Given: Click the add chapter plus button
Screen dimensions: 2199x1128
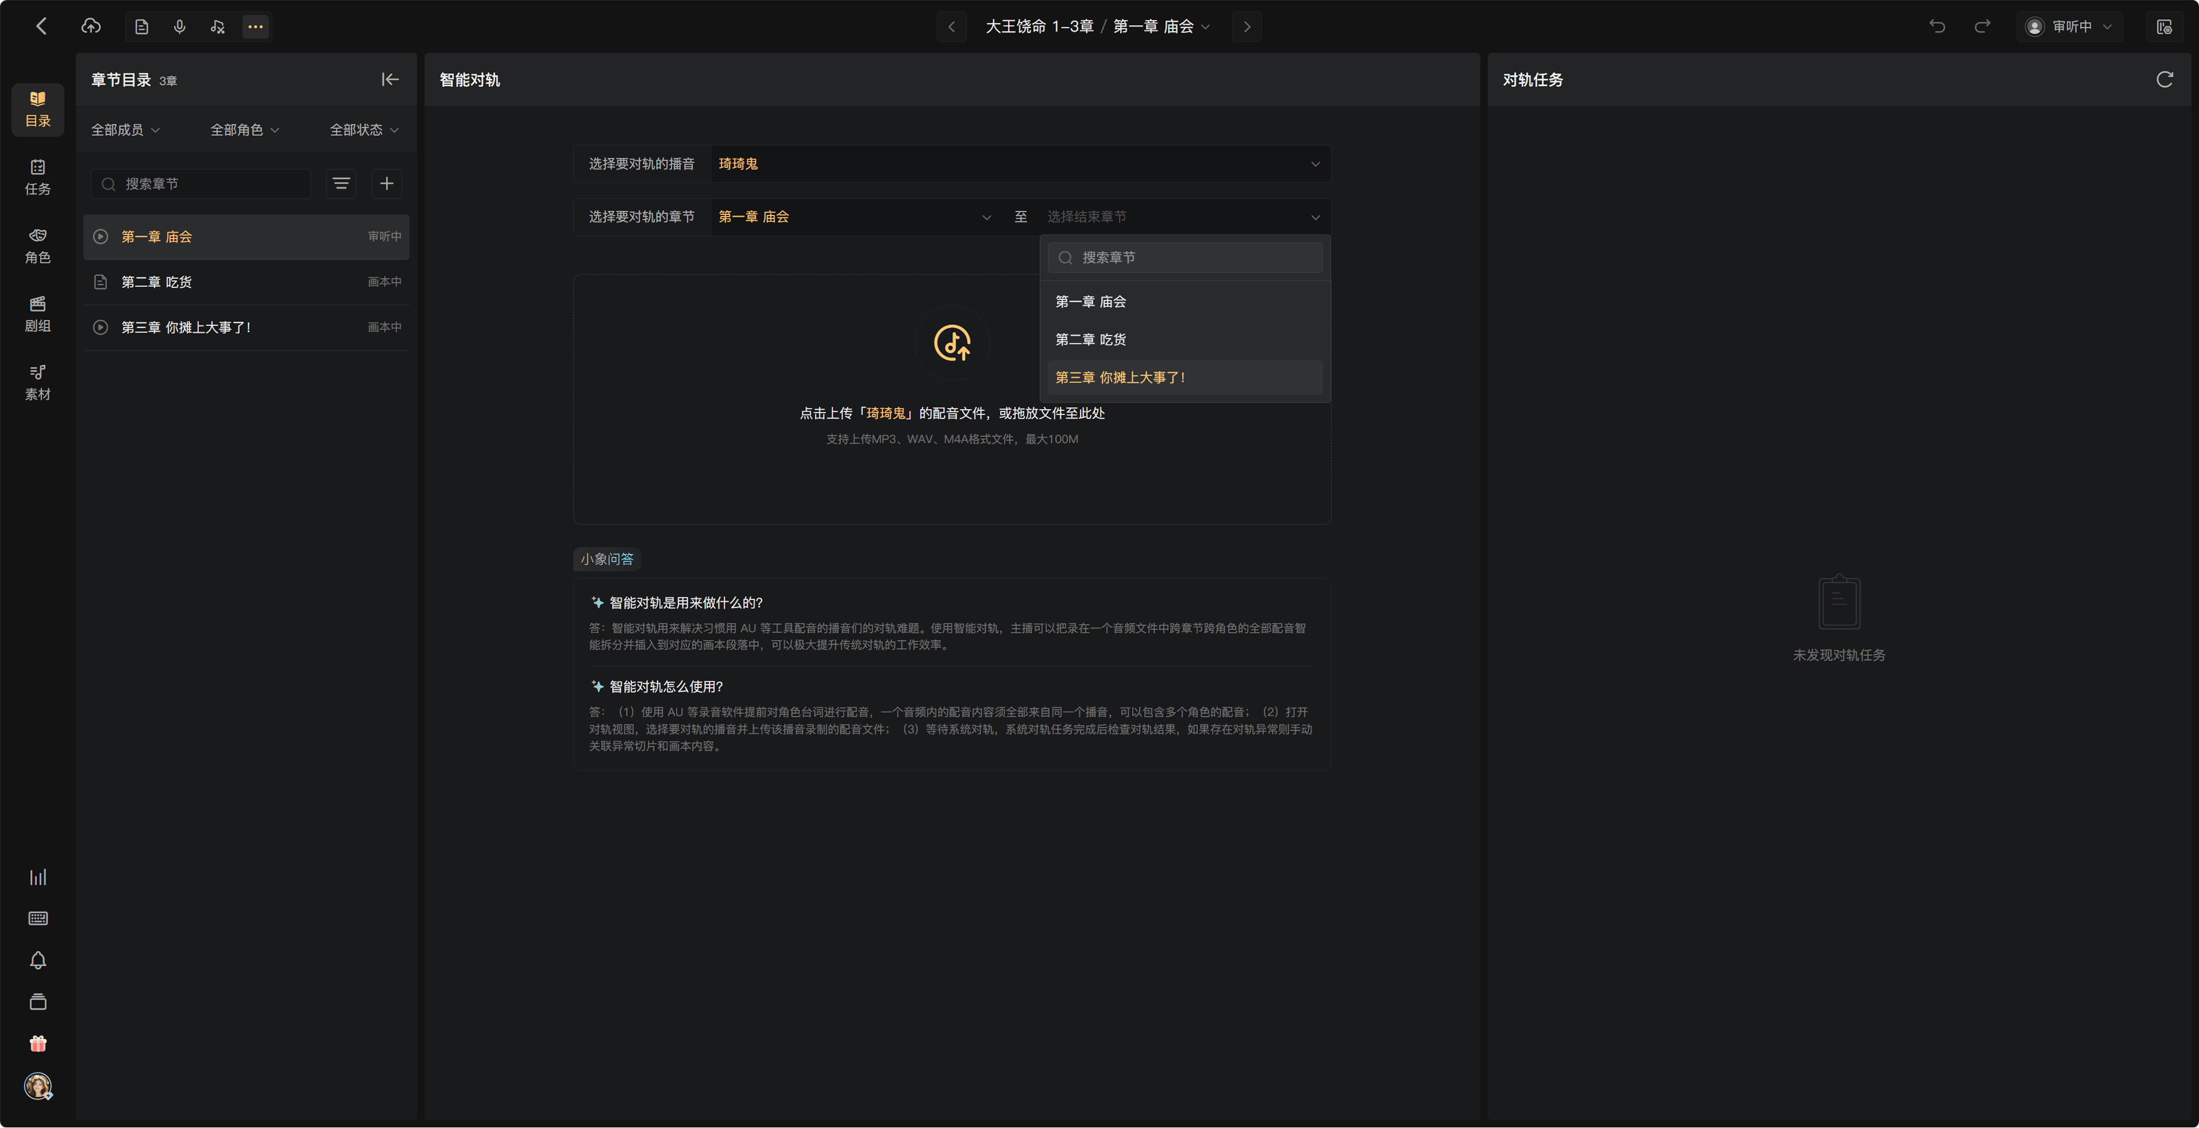Looking at the screenshot, I should 387,183.
